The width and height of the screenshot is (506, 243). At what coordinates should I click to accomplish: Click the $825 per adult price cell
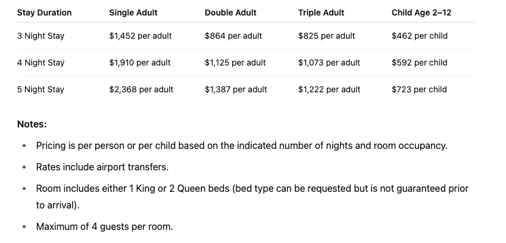coord(326,36)
